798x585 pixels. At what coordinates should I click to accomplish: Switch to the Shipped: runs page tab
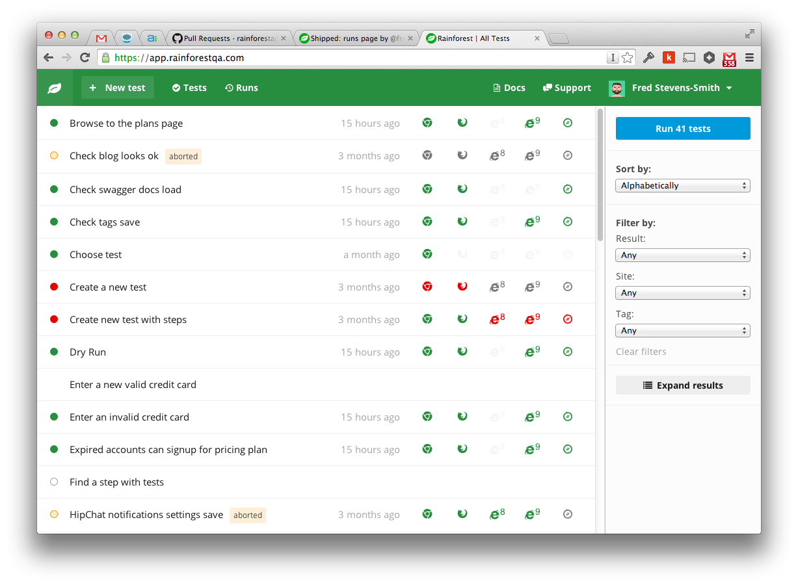[x=356, y=38]
